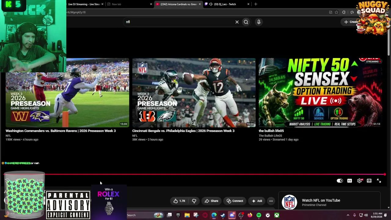Click the Washington Commanders vs. Baltimore Ravens title

[x=60, y=131]
